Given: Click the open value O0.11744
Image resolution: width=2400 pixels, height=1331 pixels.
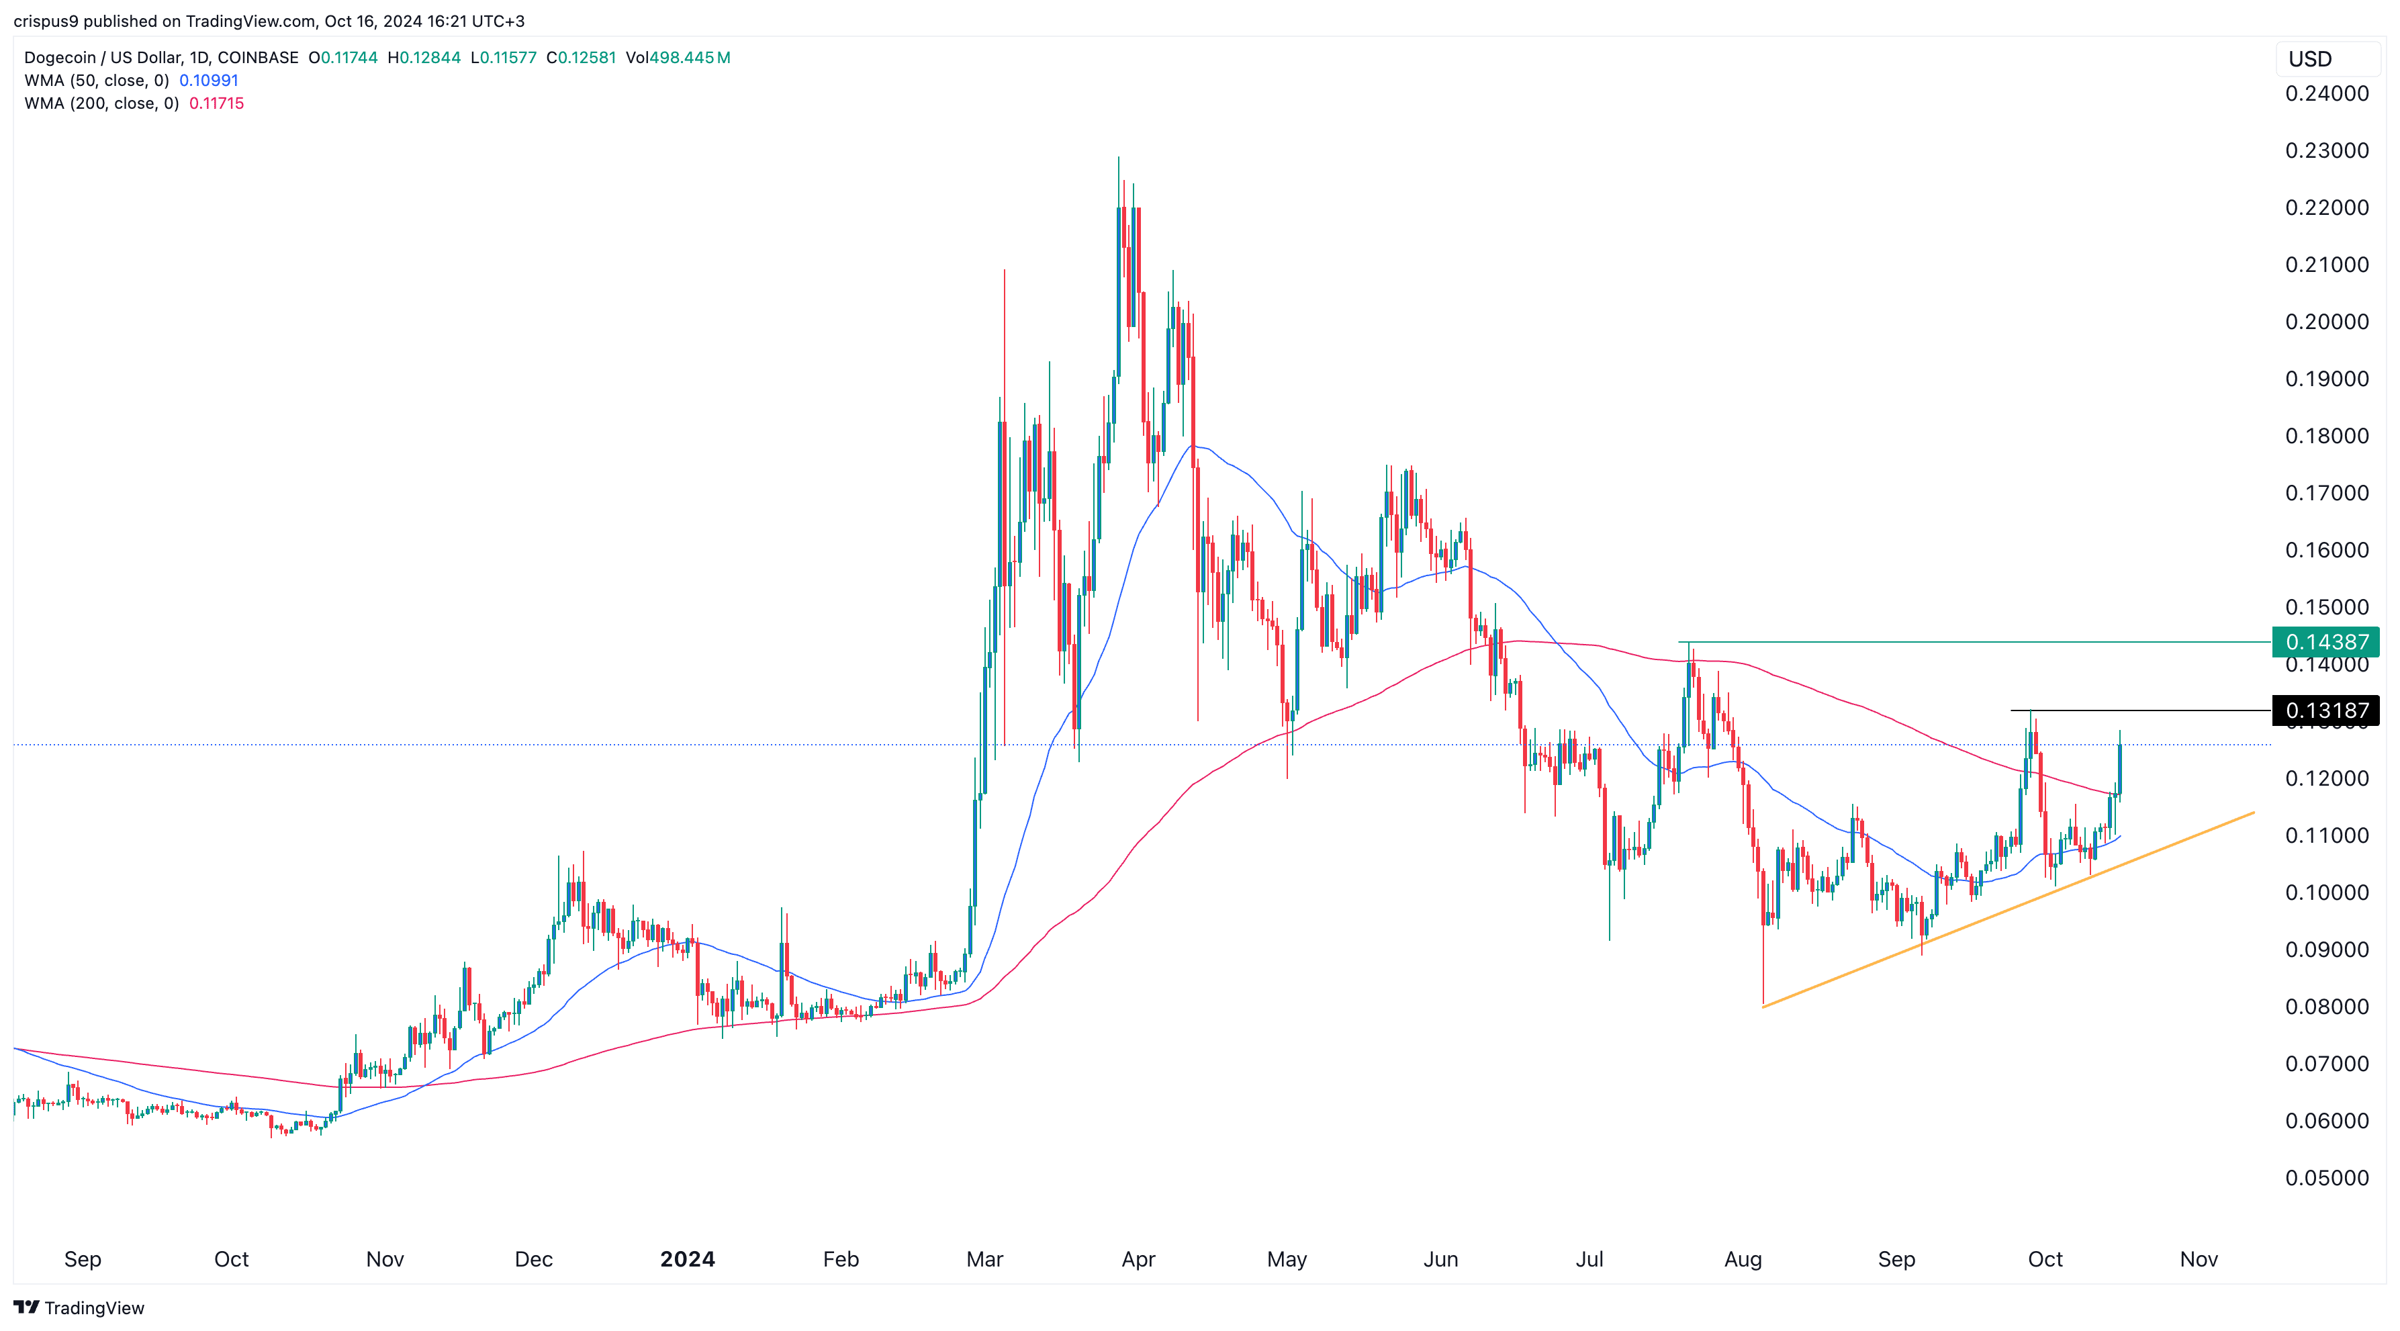Looking at the screenshot, I should [x=343, y=58].
